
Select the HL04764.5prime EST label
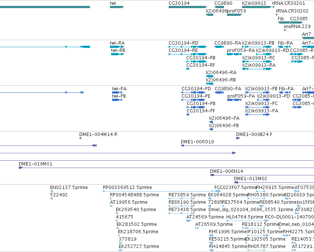tap(245, 217)
